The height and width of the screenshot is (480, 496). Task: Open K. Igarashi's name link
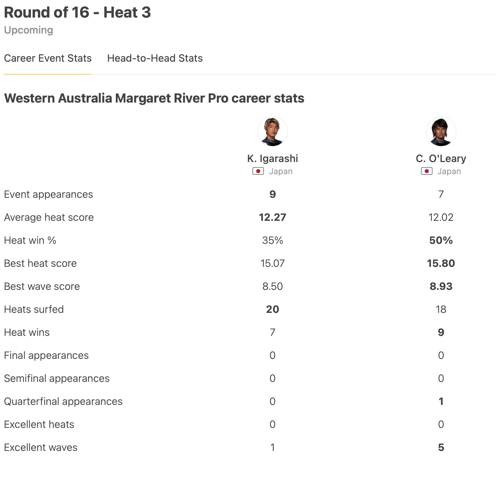[x=273, y=159]
